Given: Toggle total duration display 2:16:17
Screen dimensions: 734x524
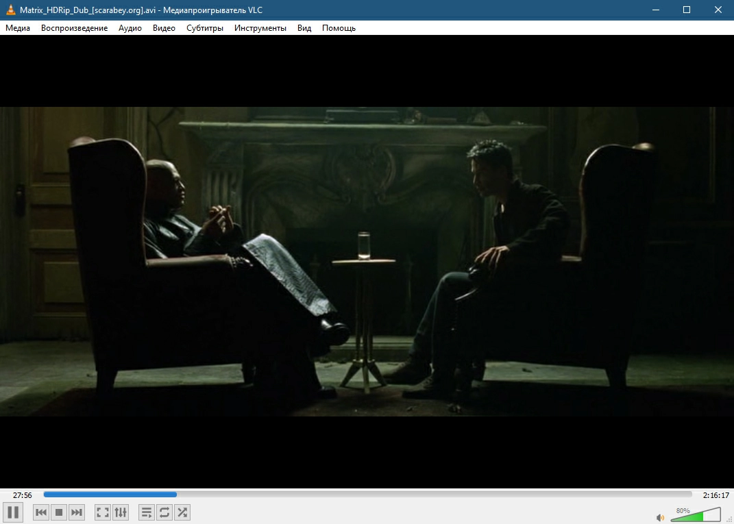Looking at the screenshot, I should [716, 495].
